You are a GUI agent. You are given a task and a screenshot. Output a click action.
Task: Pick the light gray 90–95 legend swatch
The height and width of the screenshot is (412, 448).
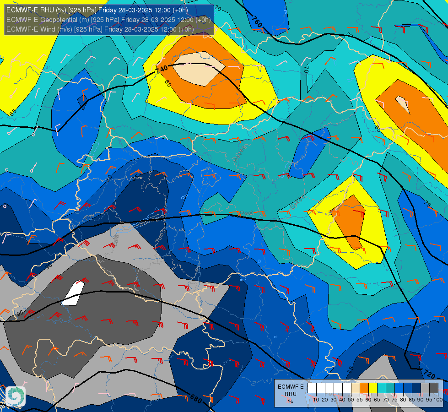[425, 388]
